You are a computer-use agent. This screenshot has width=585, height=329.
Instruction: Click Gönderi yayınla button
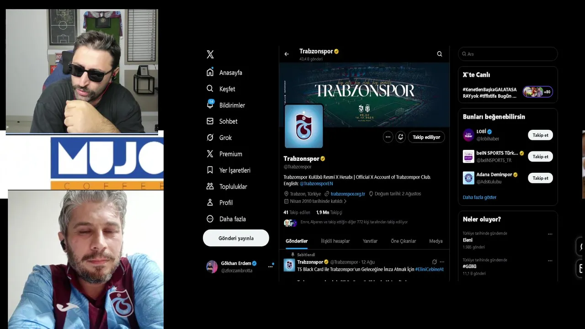pyautogui.click(x=236, y=238)
